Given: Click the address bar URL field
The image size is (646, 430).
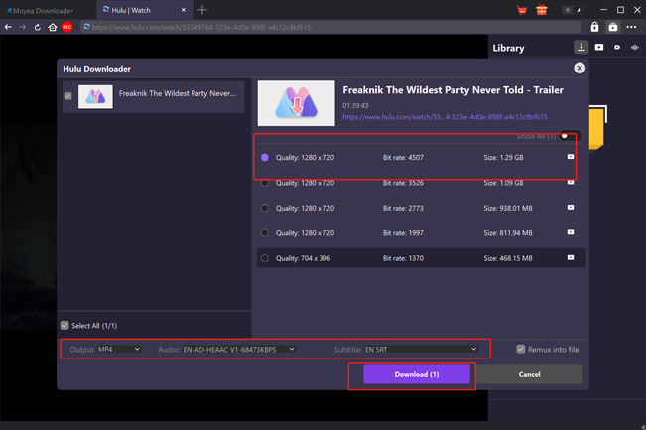Looking at the screenshot, I should pos(330,27).
